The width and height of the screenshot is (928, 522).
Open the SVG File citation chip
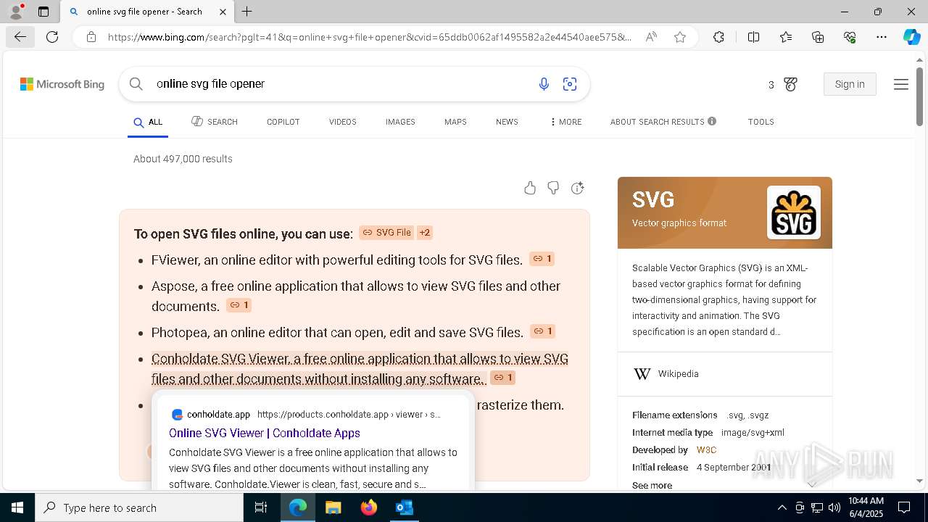pos(386,233)
